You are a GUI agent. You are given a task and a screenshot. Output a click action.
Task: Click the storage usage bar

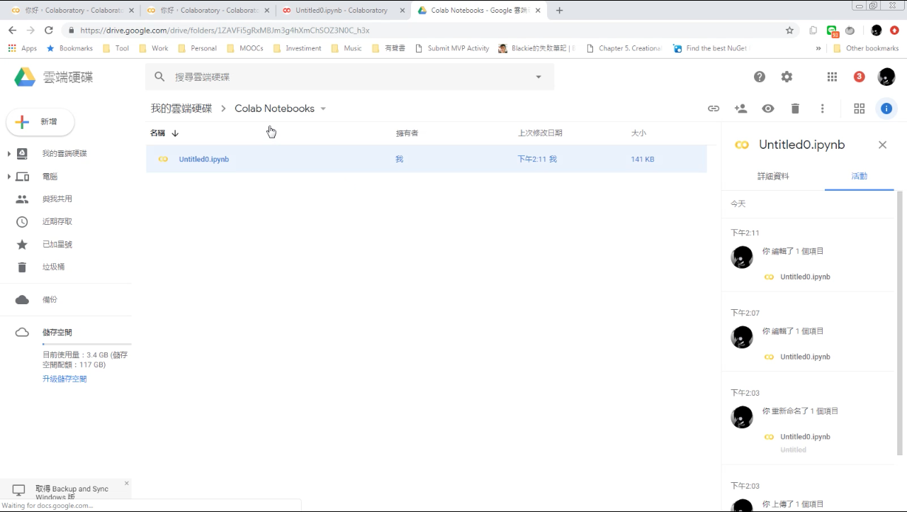click(x=86, y=344)
